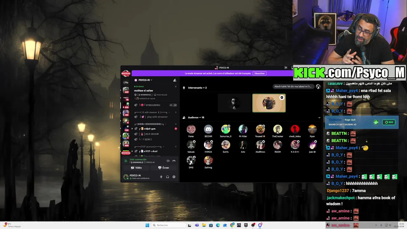Dismiss the En Direct stage card
The width and height of the screenshot is (407, 229).
[176, 87]
